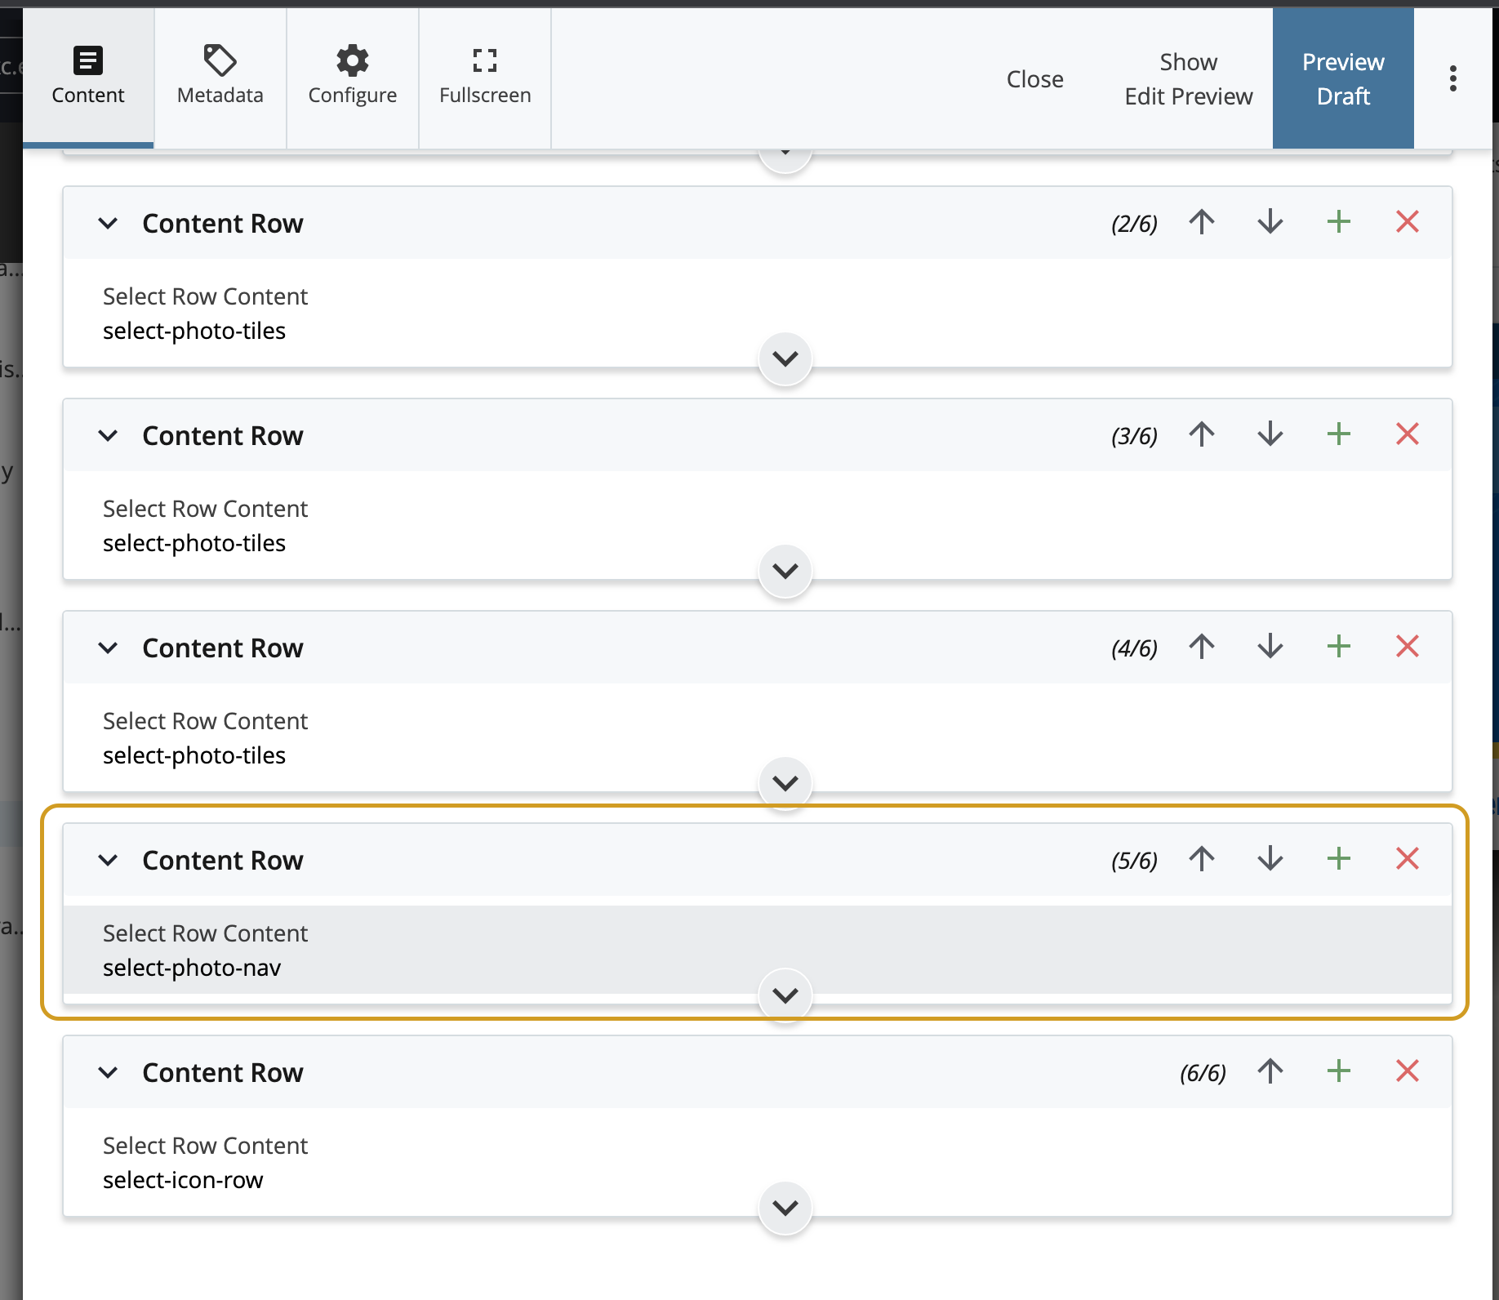Move Content Row 6/6 up
The height and width of the screenshot is (1300, 1499).
tap(1270, 1071)
